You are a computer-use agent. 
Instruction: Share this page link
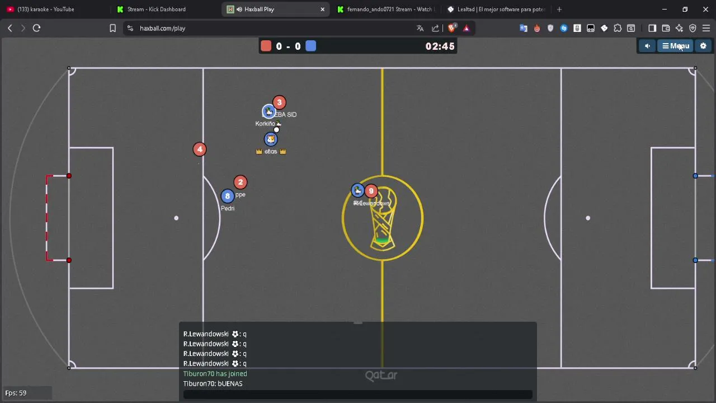pos(435,28)
